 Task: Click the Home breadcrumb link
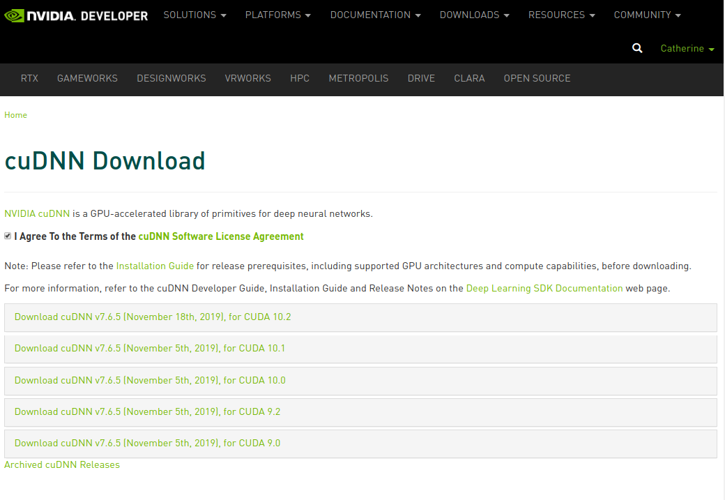[x=16, y=114]
